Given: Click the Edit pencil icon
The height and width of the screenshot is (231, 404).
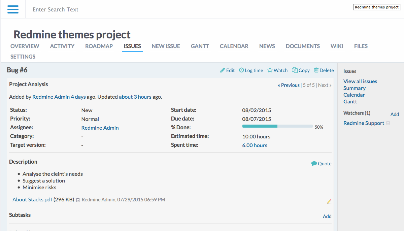Looking at the screenshot, I should [223, 70].
